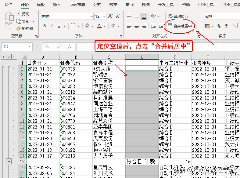Image resolution: width=240 pixels, height=178 pixels.
Task: Show outline level 2
Action: (9, 57)
